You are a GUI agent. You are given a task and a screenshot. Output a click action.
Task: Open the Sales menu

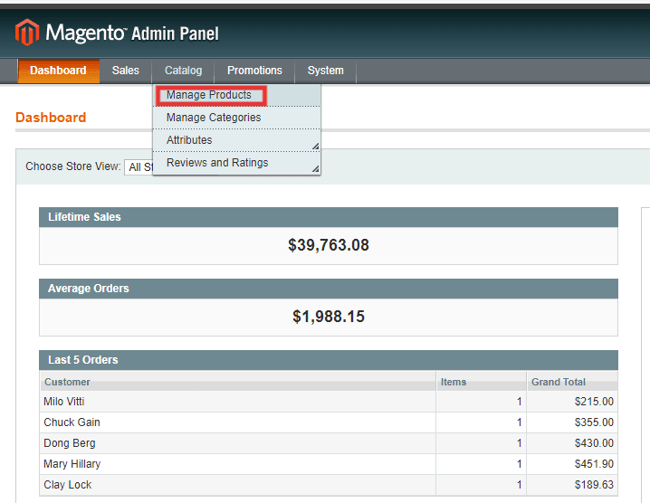click(x=126, y=71)
